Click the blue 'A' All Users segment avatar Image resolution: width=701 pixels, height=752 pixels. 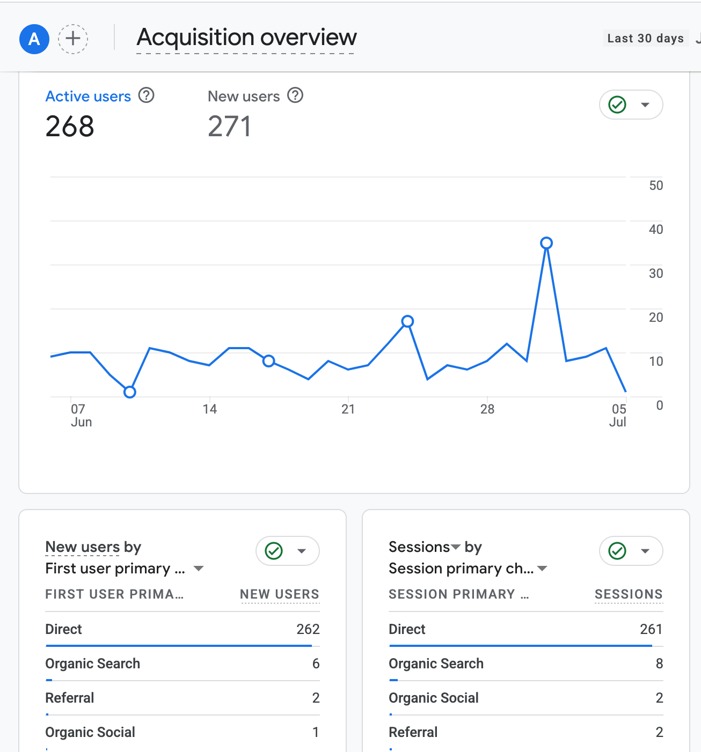34,39
